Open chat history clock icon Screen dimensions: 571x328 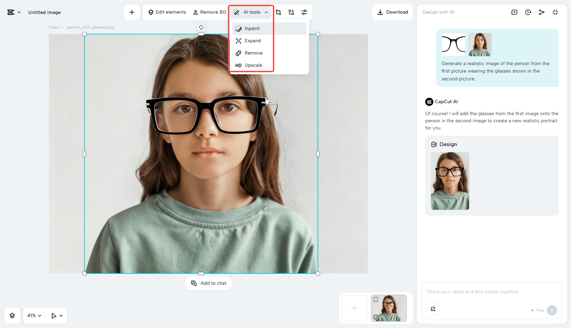point(528,12)
